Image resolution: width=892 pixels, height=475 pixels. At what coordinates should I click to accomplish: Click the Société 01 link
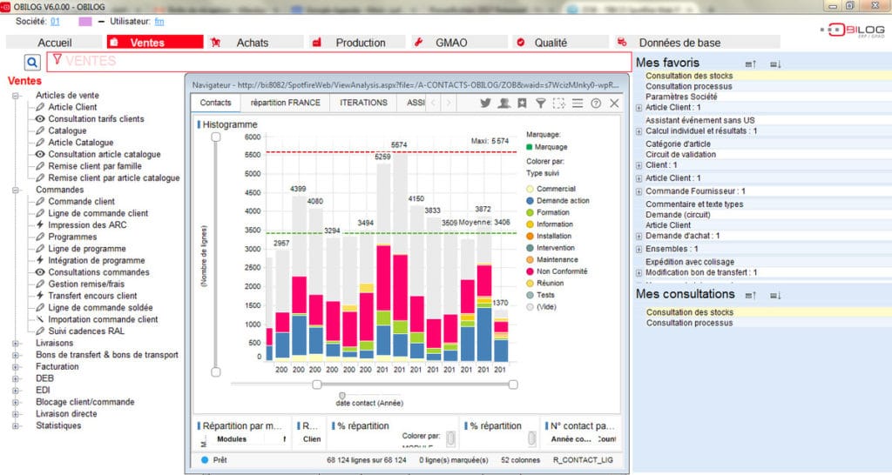coord(55,21)
